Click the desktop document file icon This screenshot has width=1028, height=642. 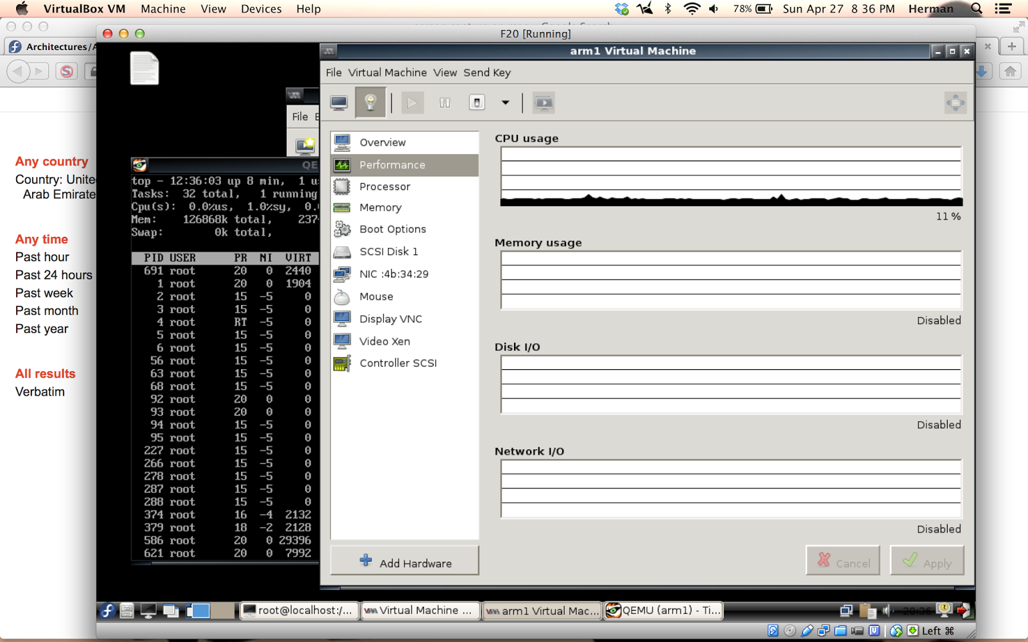[145, 68]
